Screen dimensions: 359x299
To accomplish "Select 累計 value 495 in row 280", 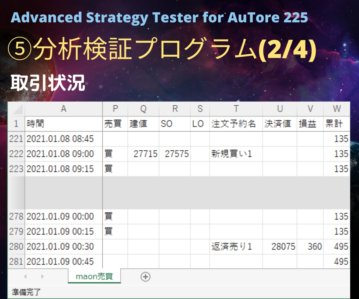I will click(337, 246).
